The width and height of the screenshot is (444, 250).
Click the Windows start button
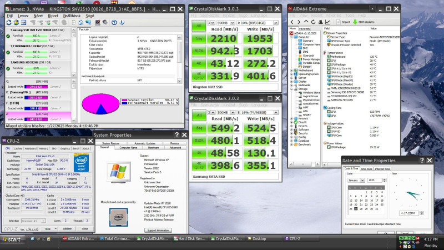pos(12,239)
